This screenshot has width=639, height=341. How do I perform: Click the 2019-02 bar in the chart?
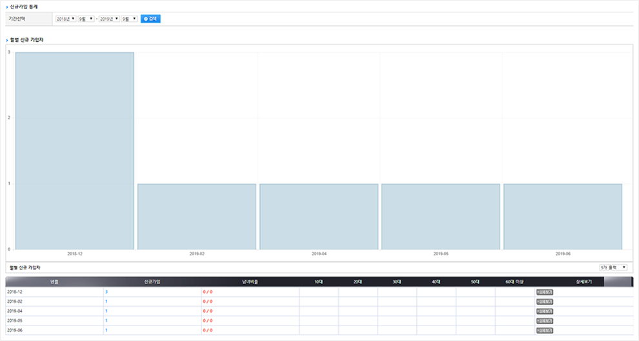(x=197, y=216)
